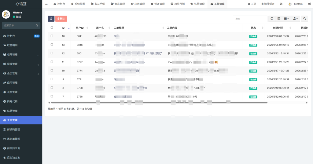Check the row with ID 10
This screenshot has width=313, height=164.
[x=52, y=71]
